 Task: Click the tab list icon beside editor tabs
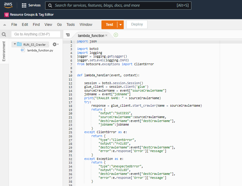coord(68,35)
